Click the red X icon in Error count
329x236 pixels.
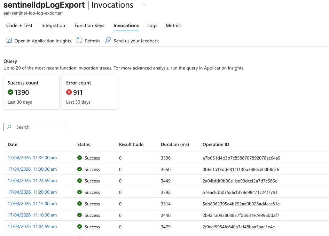[69, 92]
